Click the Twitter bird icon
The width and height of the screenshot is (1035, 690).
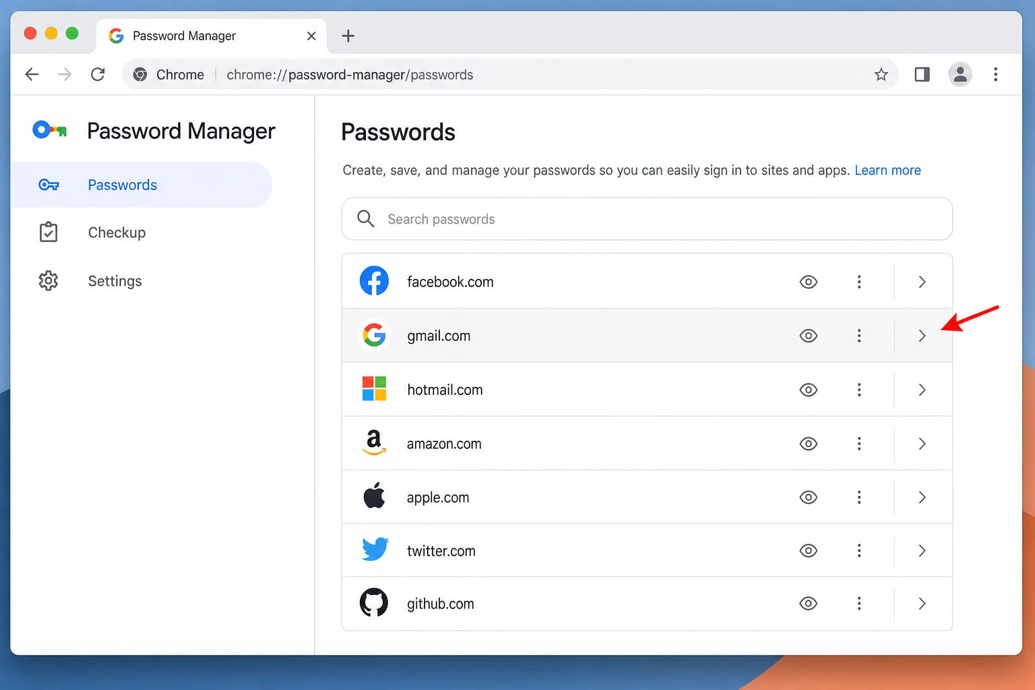375,549
